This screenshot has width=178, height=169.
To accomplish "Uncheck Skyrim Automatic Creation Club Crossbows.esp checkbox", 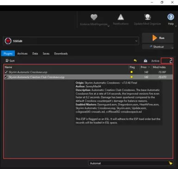I will coord(6,77).
